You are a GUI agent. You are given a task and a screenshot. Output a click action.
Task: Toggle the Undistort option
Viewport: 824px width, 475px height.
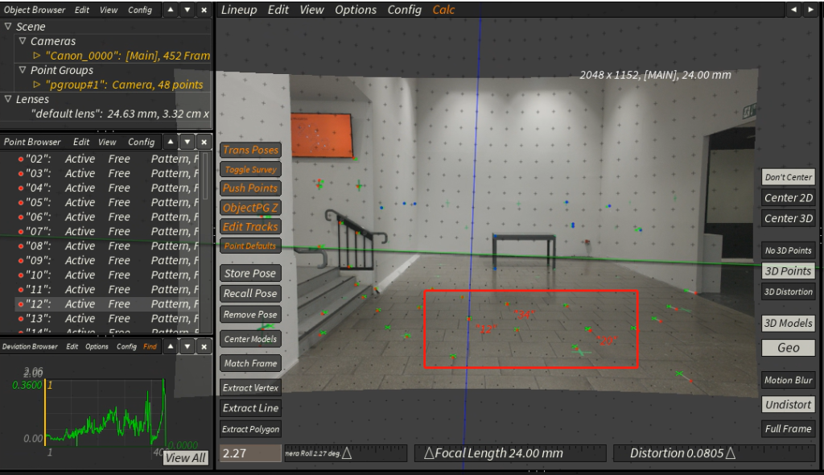point(789,404)
